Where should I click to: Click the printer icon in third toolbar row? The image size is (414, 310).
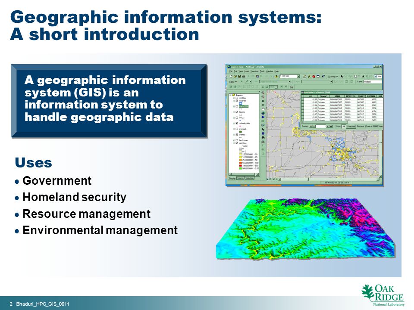(291, 87)
